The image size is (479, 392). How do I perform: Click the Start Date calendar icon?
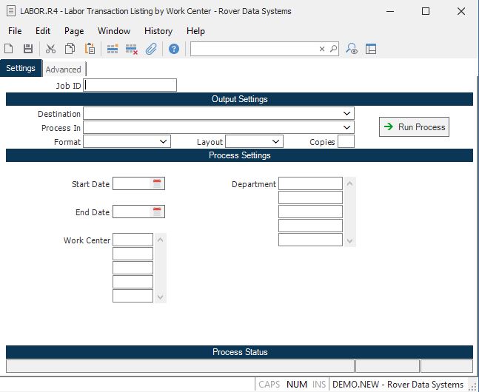pyautogui.click(x=157, y=184)
